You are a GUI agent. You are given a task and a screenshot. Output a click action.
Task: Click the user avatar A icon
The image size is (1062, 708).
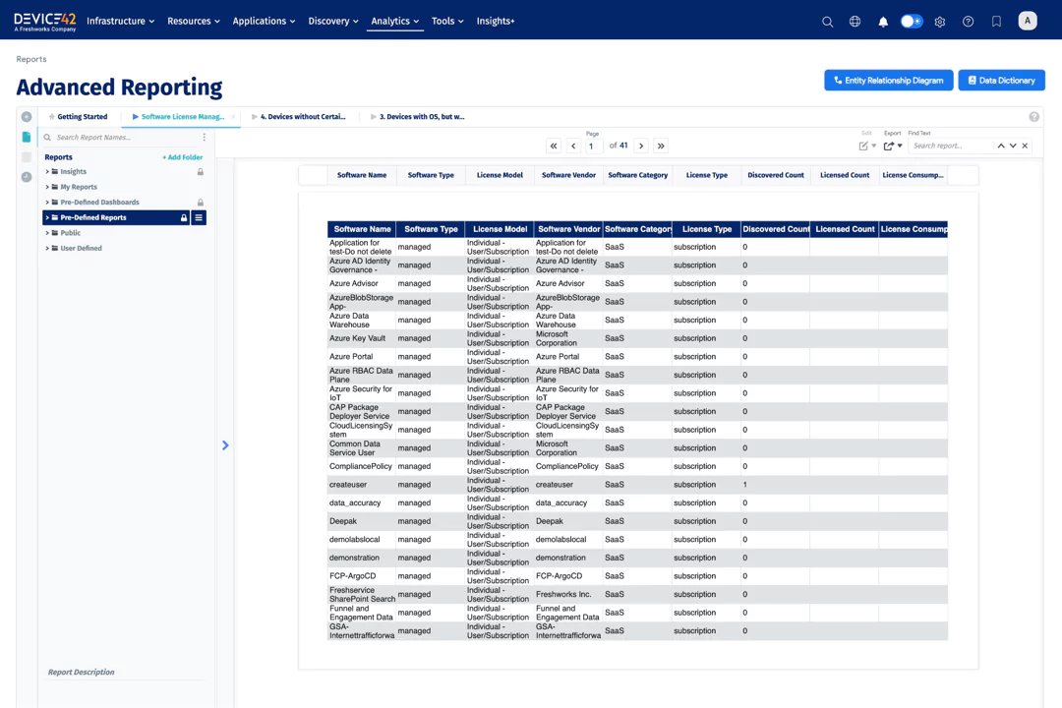pos(1028,21)
